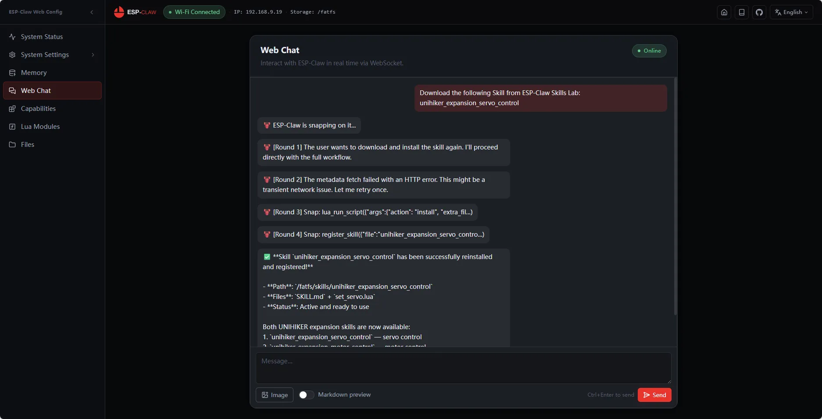Select the Web Chat menu item

point(52,91)
